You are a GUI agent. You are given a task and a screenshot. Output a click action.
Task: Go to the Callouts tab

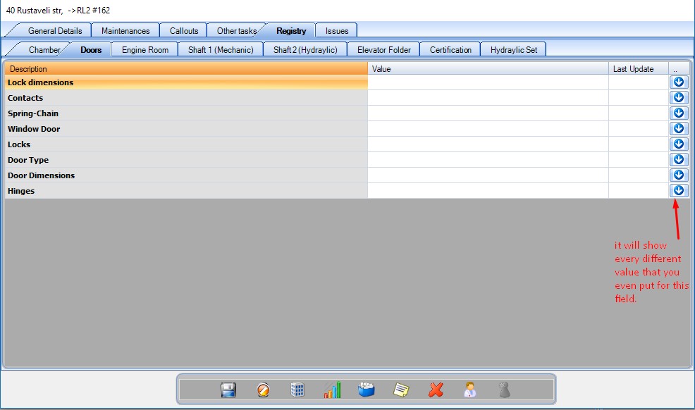(x=184, y=31)
